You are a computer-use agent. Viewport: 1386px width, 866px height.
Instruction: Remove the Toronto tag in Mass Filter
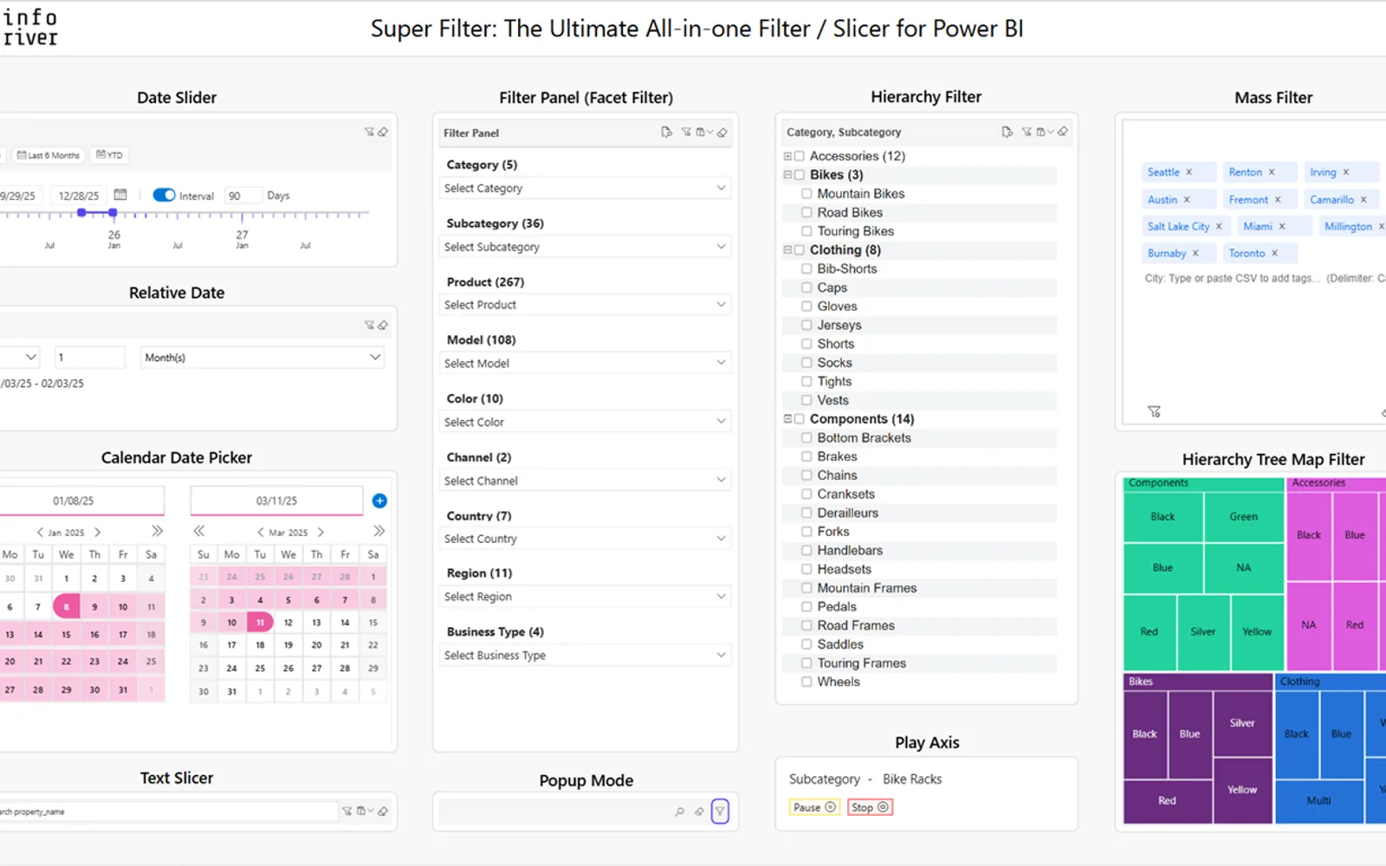1274,254
